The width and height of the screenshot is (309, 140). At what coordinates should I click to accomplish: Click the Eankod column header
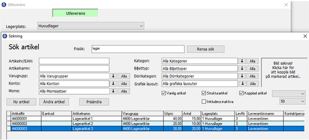coord(56,114)
